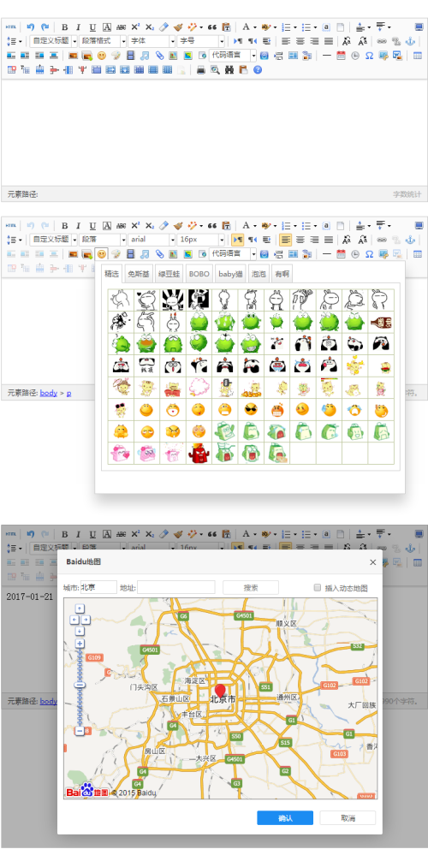Click preview magnifier icon in top editor
This screenshot has width=428, height=861.
pyautogui.click(x=216, y=69)
